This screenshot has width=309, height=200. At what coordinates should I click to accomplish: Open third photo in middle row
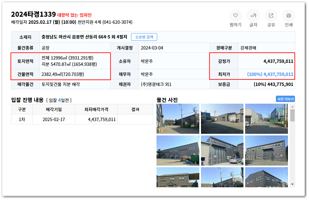point(267,151)
